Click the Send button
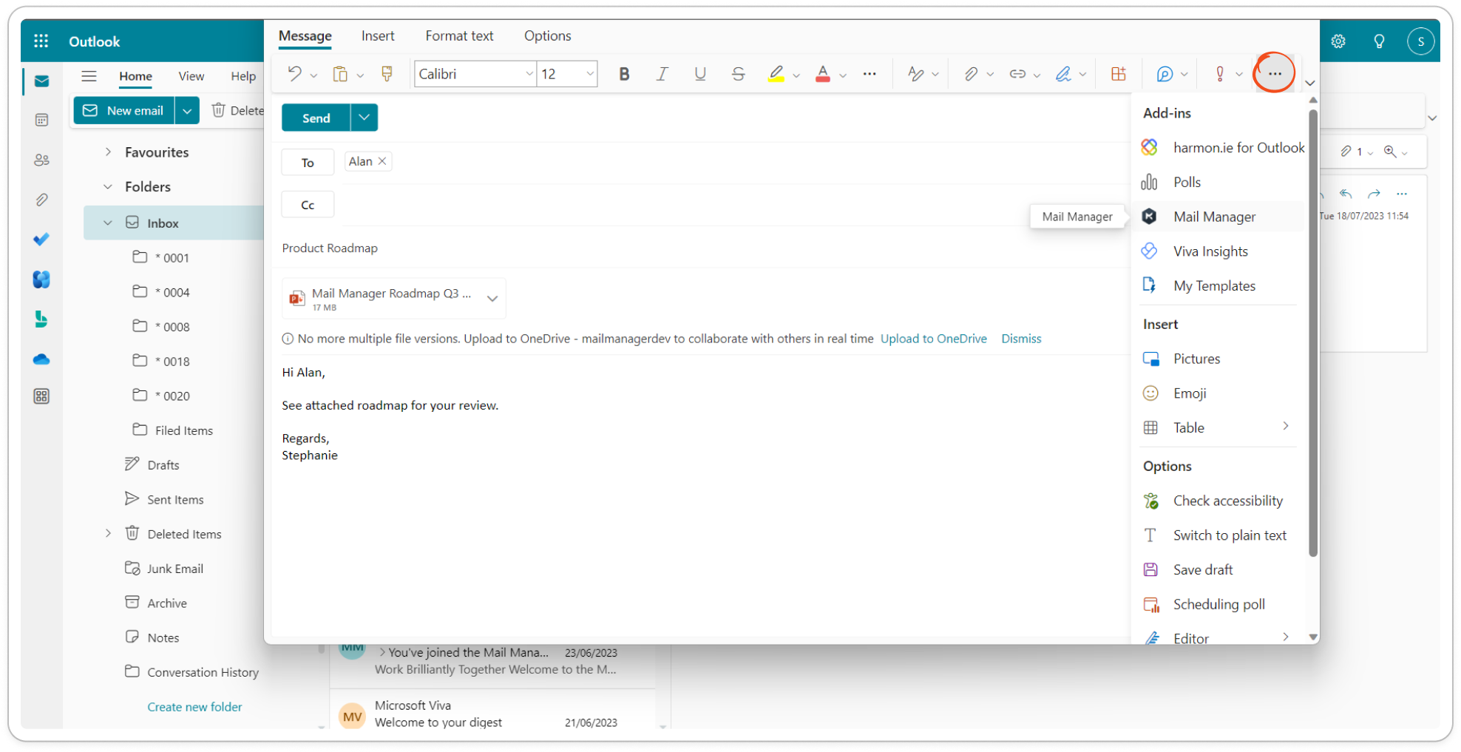Image resolution: width=1461 pixels, height=752 pixels. (x=316, y=118)
